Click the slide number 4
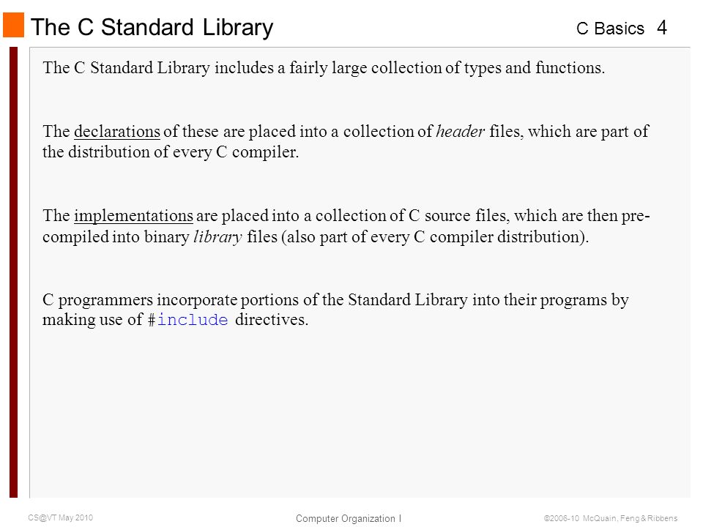 point(662,28)
